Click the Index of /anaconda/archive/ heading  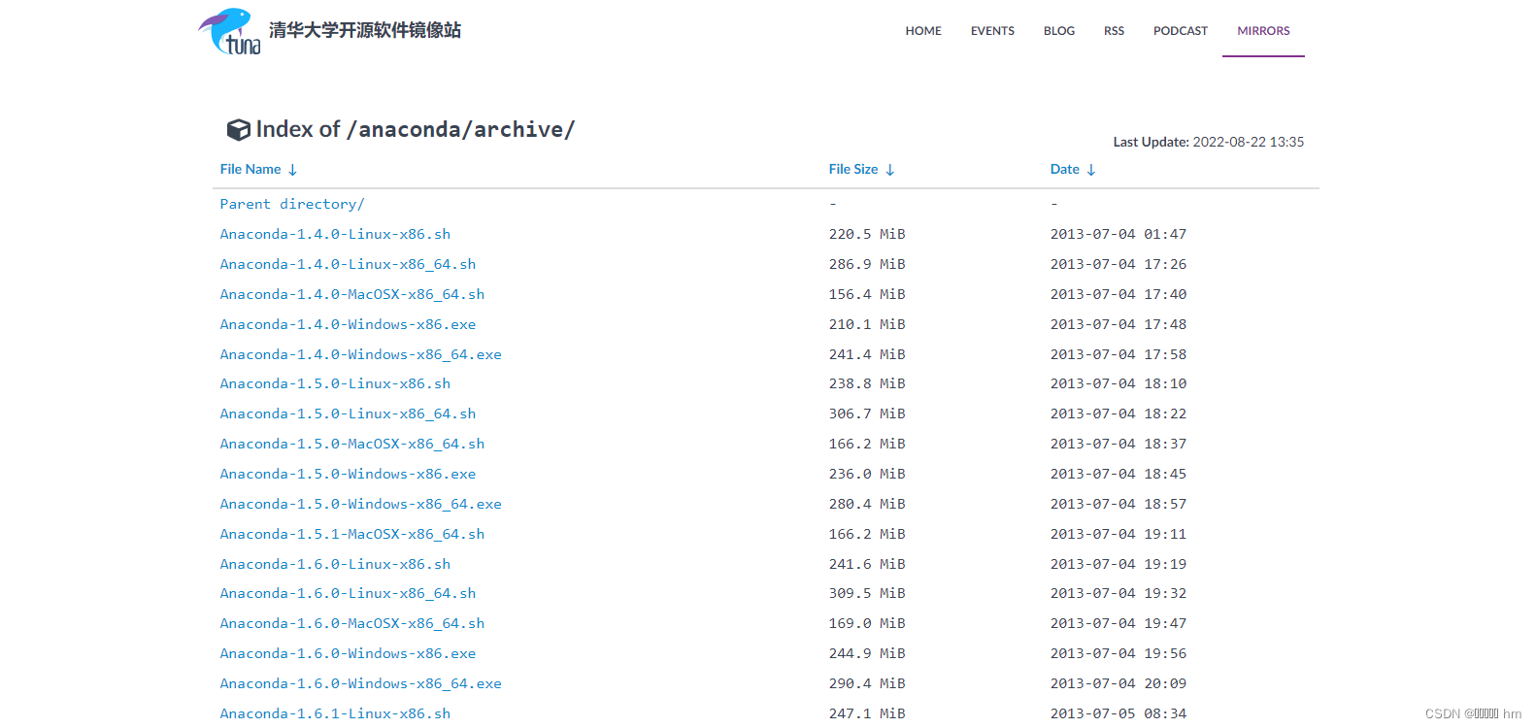[415, 129]
